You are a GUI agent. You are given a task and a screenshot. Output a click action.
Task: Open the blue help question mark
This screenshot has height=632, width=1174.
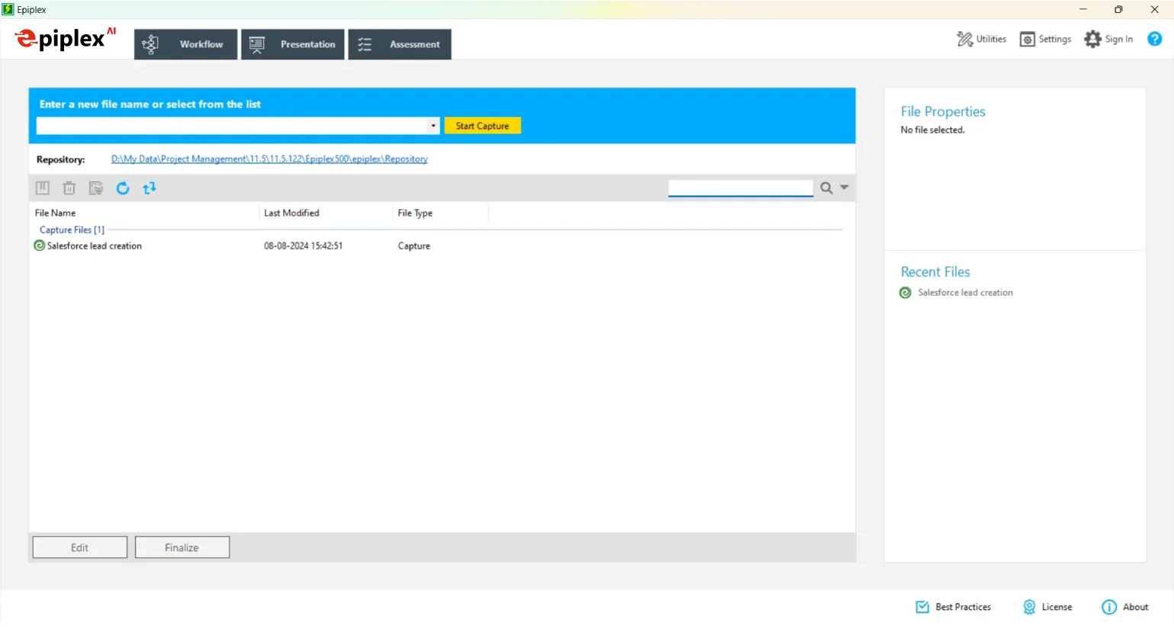(x=1155, y=39)
